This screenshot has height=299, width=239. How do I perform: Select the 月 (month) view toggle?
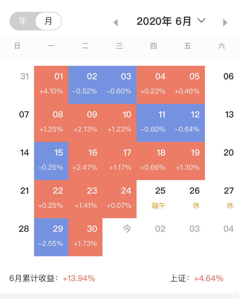48,21
